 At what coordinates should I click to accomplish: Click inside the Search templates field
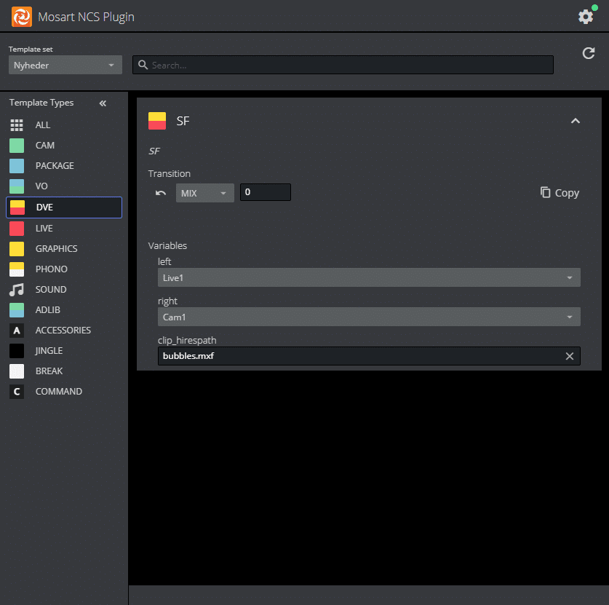342,64
